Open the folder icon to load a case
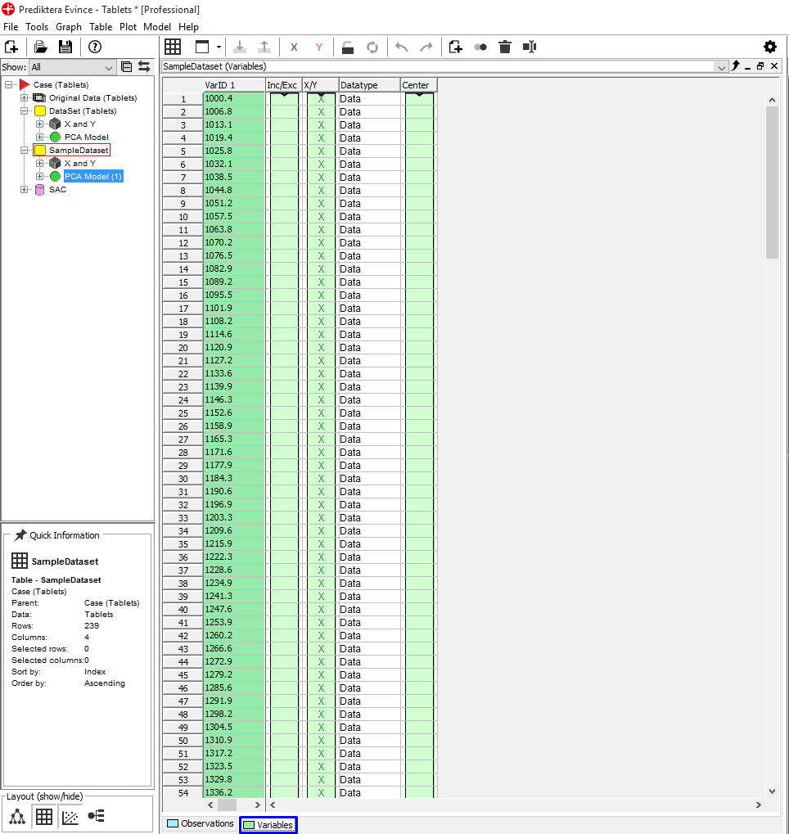 point(40,47)
